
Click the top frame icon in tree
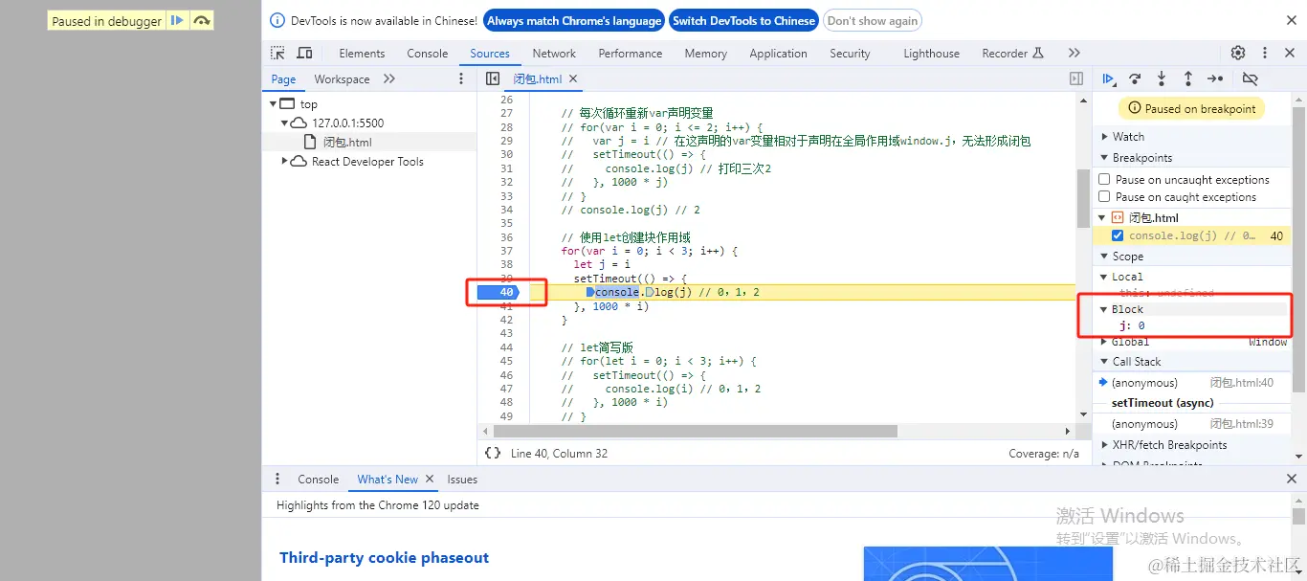287,103
